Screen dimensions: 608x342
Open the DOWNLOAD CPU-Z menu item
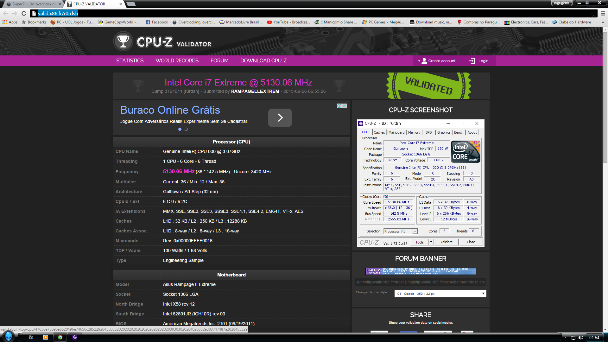pyautogui.click(x=263, y=60)
